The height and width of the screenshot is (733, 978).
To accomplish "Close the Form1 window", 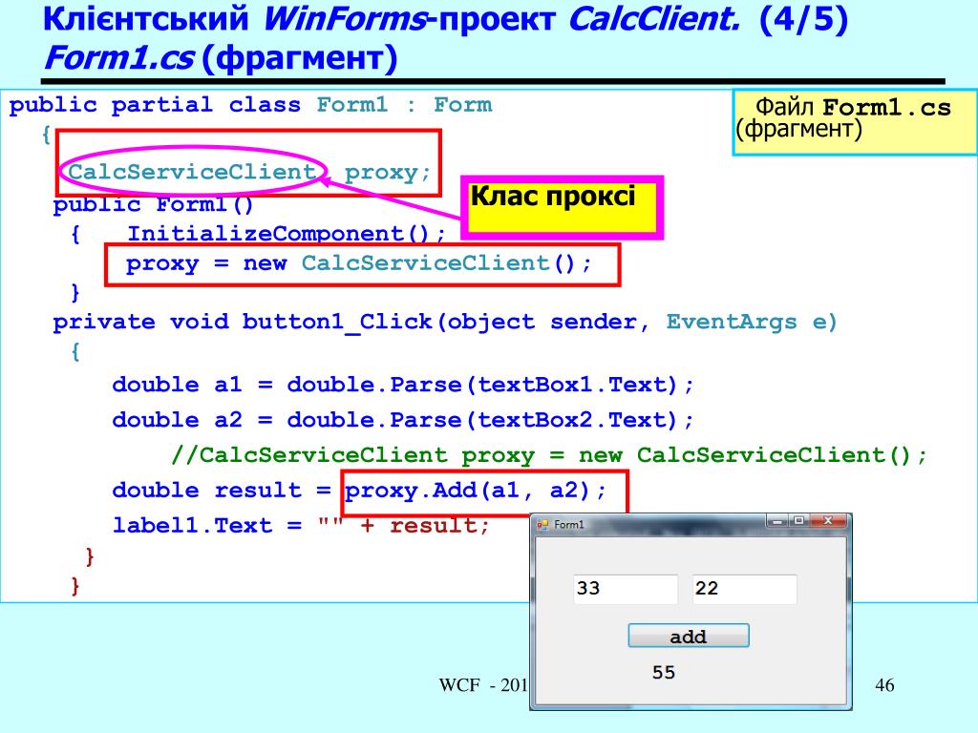I will 828,520.
